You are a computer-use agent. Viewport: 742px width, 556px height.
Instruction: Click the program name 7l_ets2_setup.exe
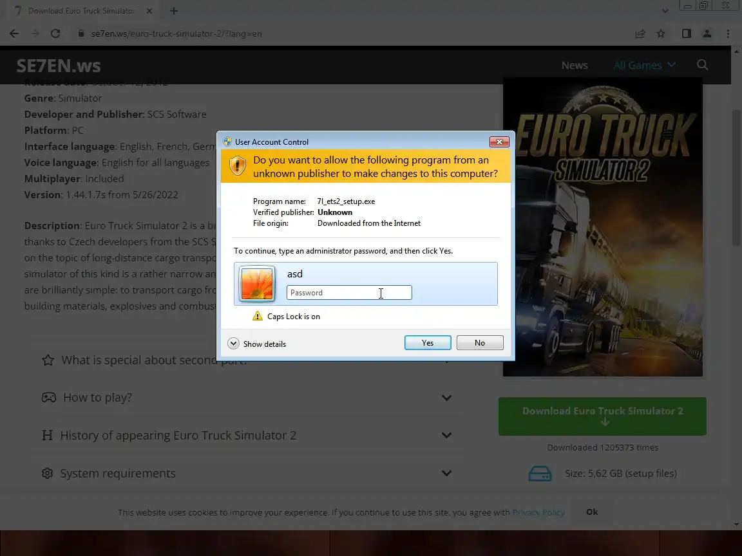[346, 201]
